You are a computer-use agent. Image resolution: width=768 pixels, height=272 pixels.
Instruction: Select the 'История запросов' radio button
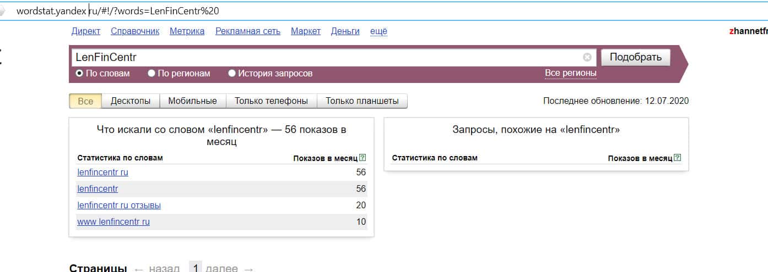click(x=232, y=73)
